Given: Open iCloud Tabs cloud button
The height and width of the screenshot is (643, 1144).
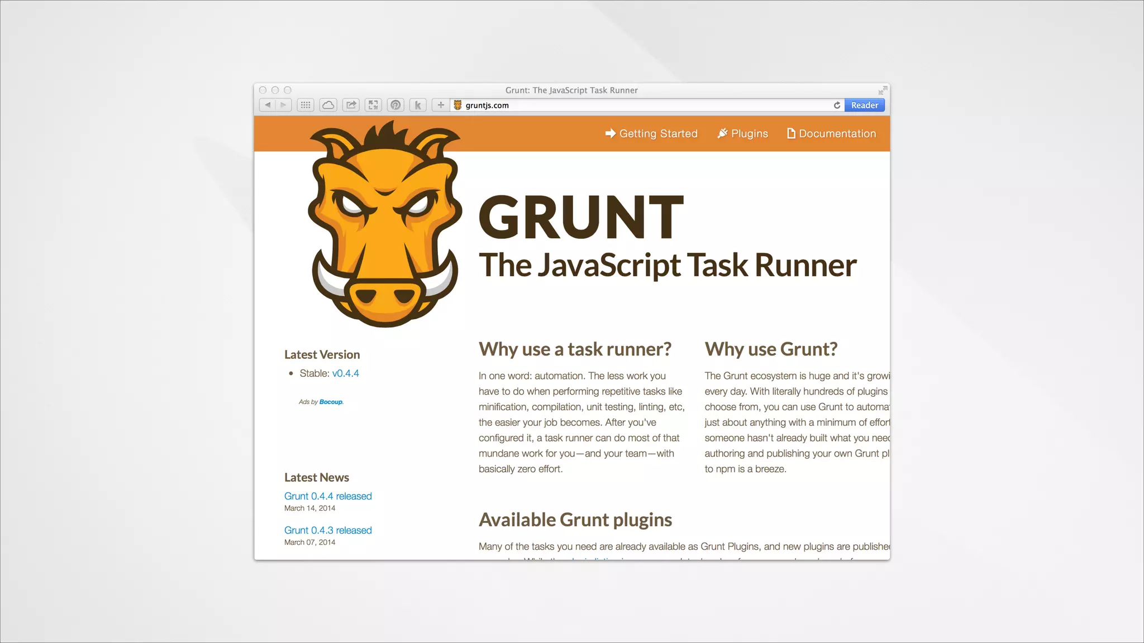Looking at the screenshot, I should click(328, 105).
